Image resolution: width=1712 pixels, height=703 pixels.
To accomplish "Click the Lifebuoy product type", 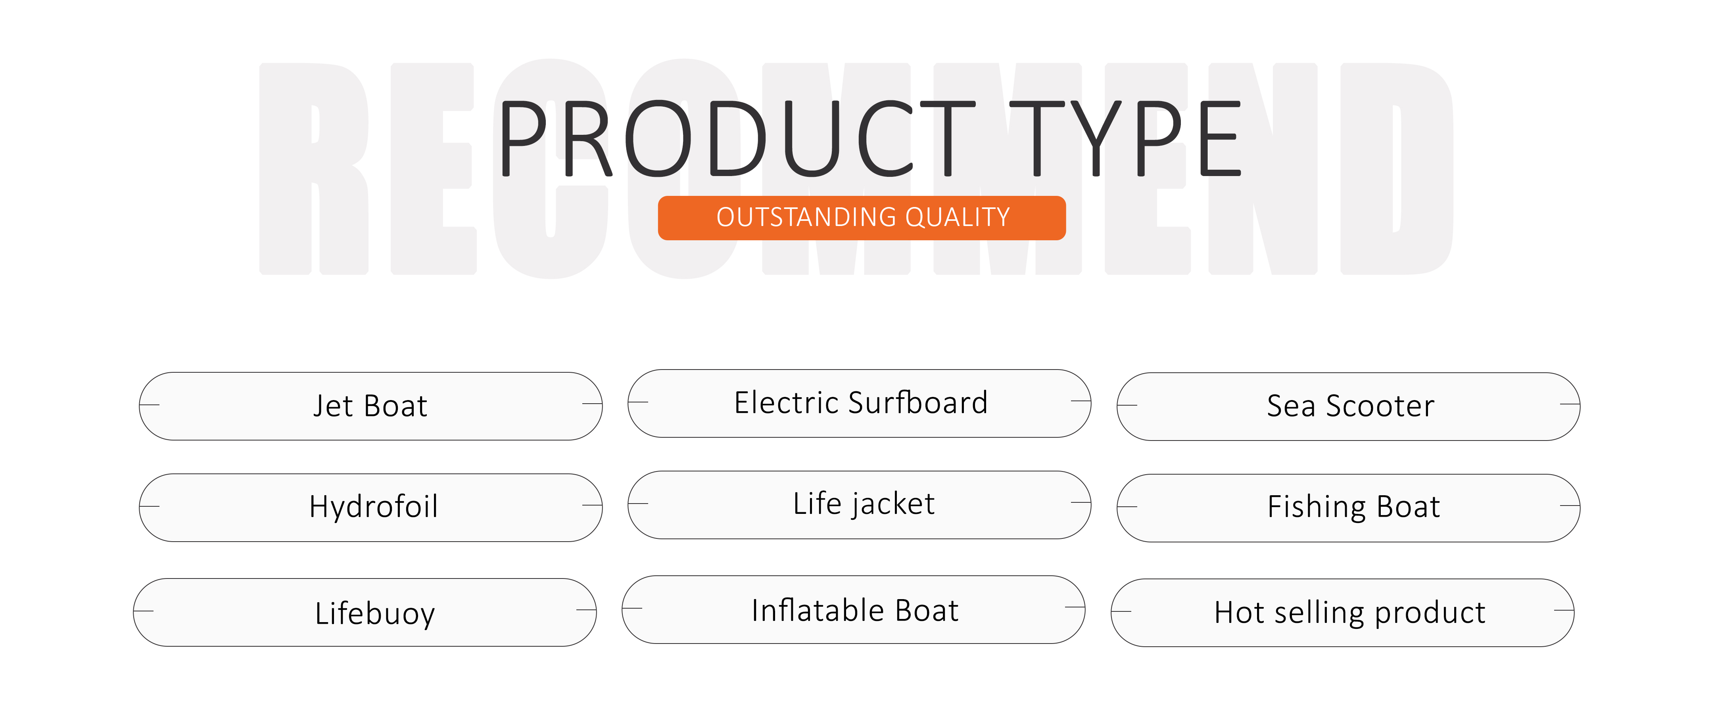I will (x=365, y=613).
